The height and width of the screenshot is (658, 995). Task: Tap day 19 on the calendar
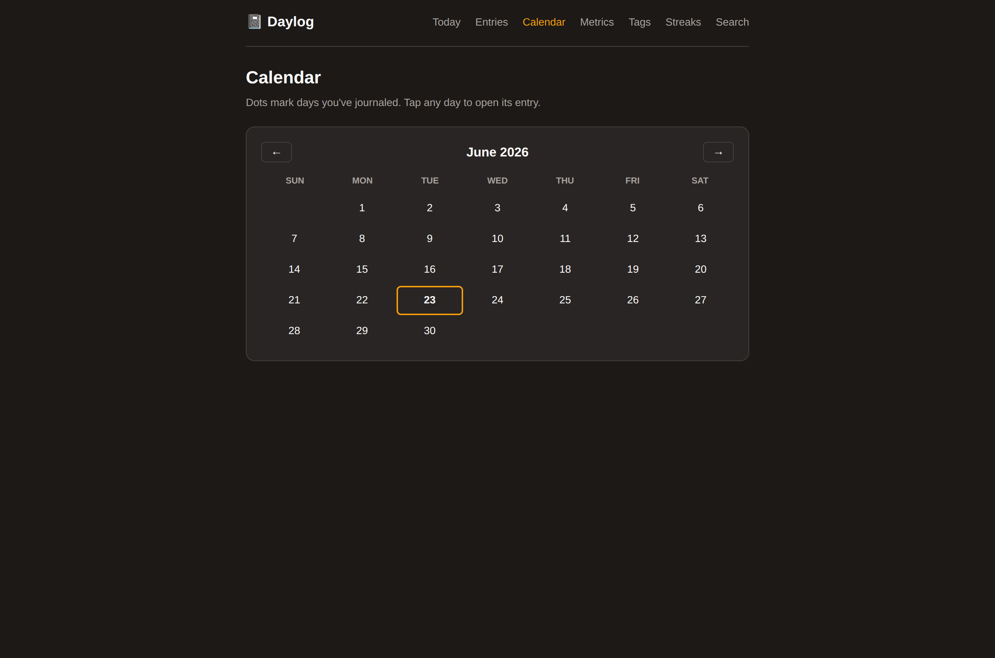click(633, 269)
